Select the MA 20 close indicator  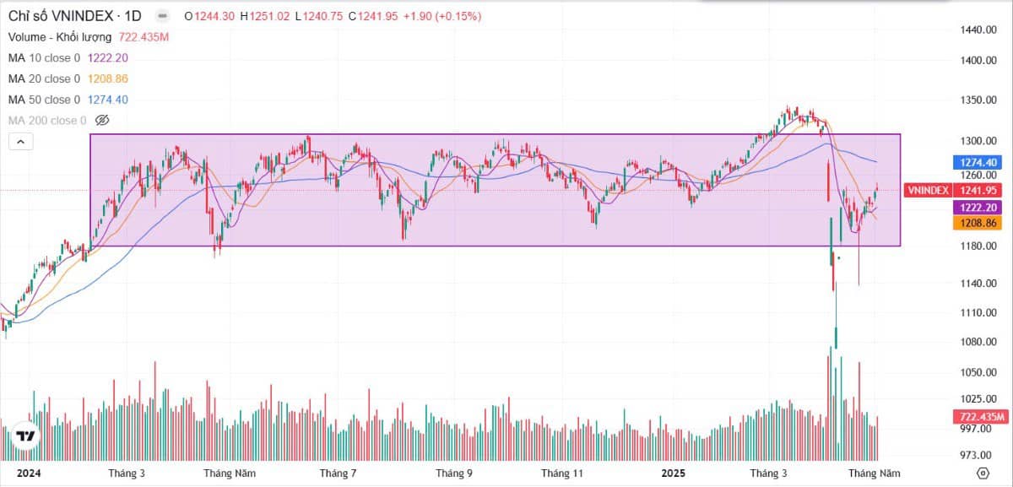click(44, 78)
